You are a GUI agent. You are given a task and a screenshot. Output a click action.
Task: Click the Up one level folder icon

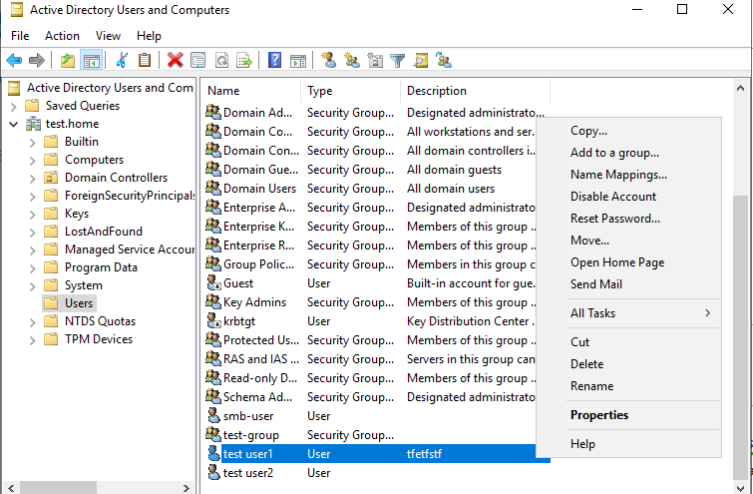pyautogui.click(x=68, y=61)
